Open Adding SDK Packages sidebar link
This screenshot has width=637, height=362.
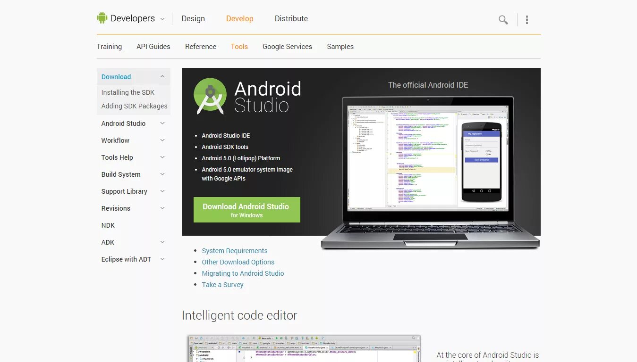click(x=134, y=106)
